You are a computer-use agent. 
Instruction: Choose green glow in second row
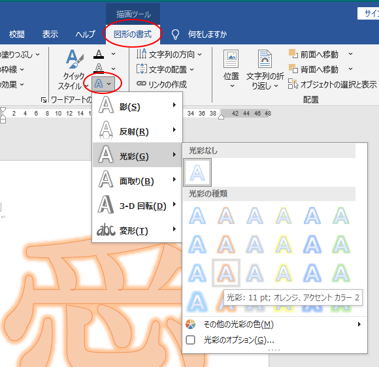coord(341,244)
